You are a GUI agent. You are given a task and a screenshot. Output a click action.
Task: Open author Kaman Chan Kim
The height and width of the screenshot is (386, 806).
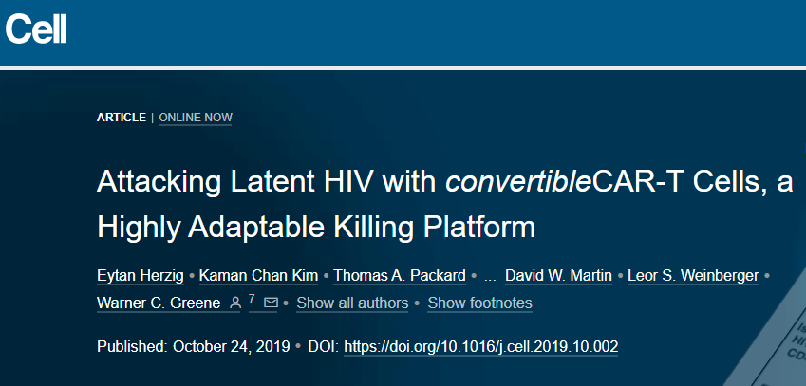tap(258, 276)
